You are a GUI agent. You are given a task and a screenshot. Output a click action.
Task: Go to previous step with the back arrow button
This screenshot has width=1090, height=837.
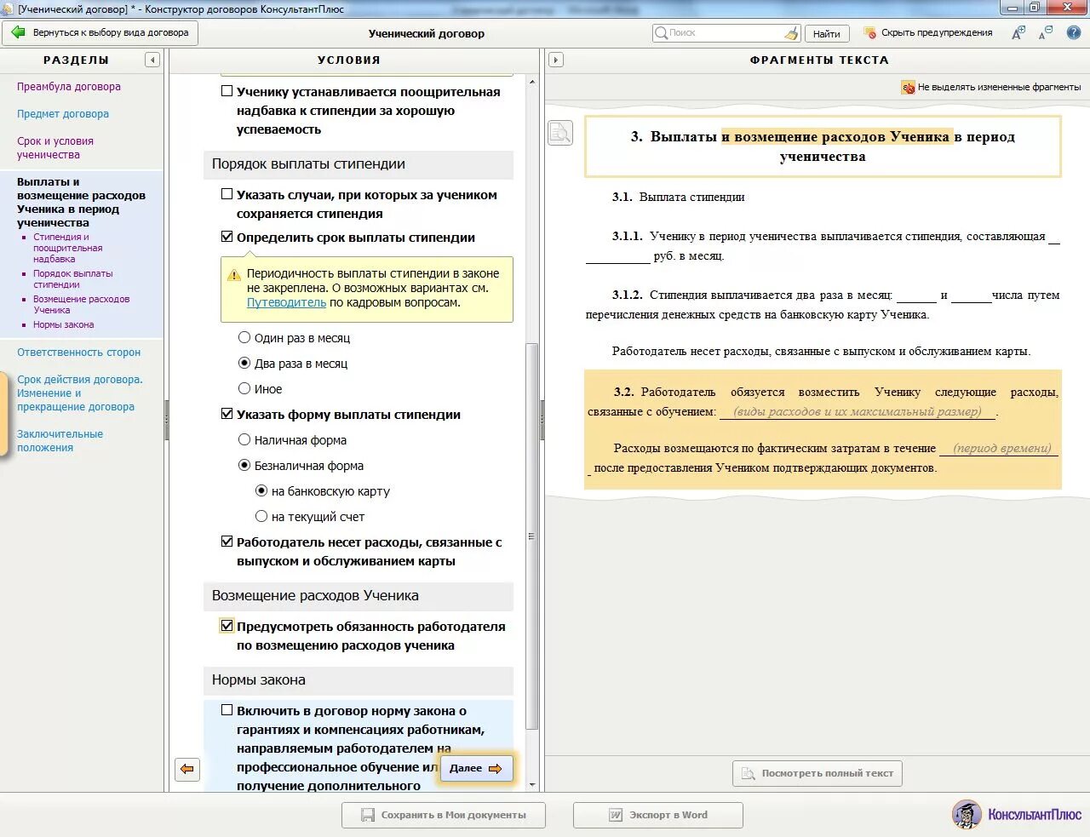pos(187,769)
